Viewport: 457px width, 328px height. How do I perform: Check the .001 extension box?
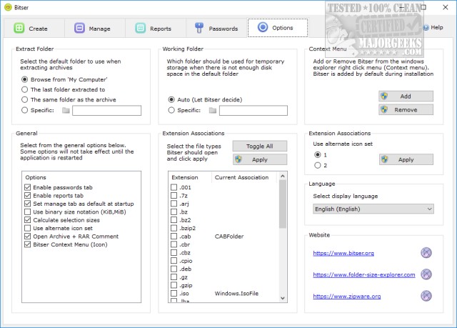174,187
